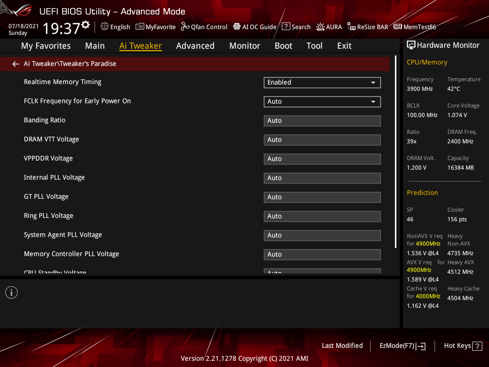Set Realtime Memory Timing to Disabled

click(x=322, y=82)
